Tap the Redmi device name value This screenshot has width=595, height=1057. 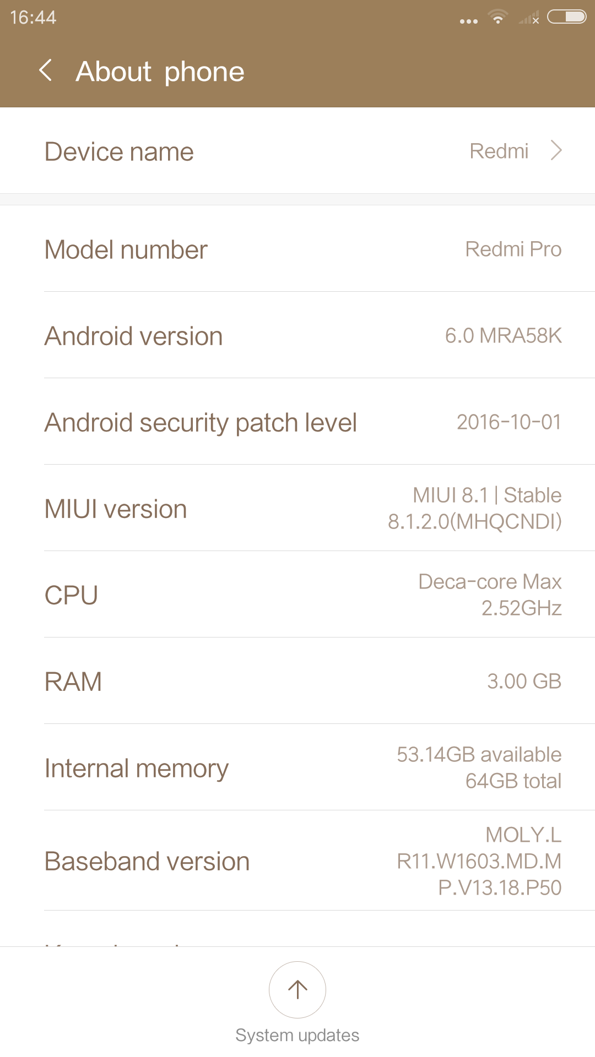coord(499,151)
